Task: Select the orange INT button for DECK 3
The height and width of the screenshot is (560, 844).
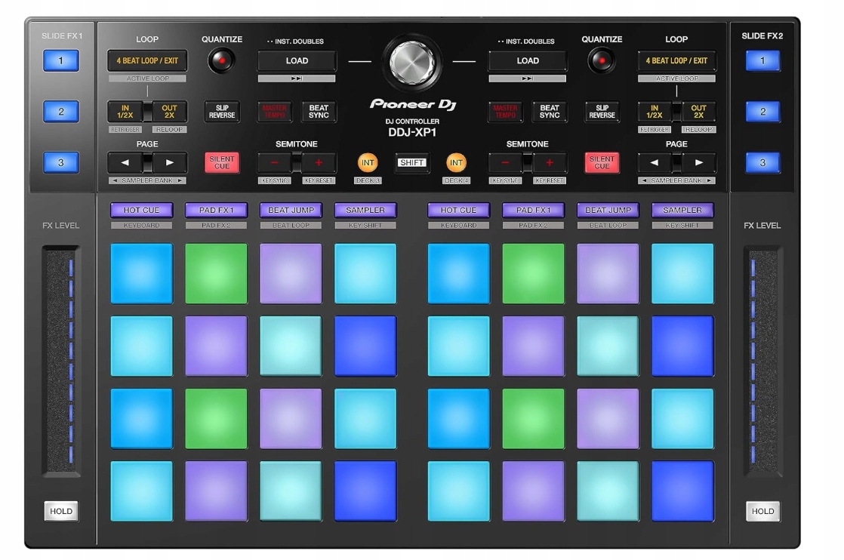Action: [368, 162]
